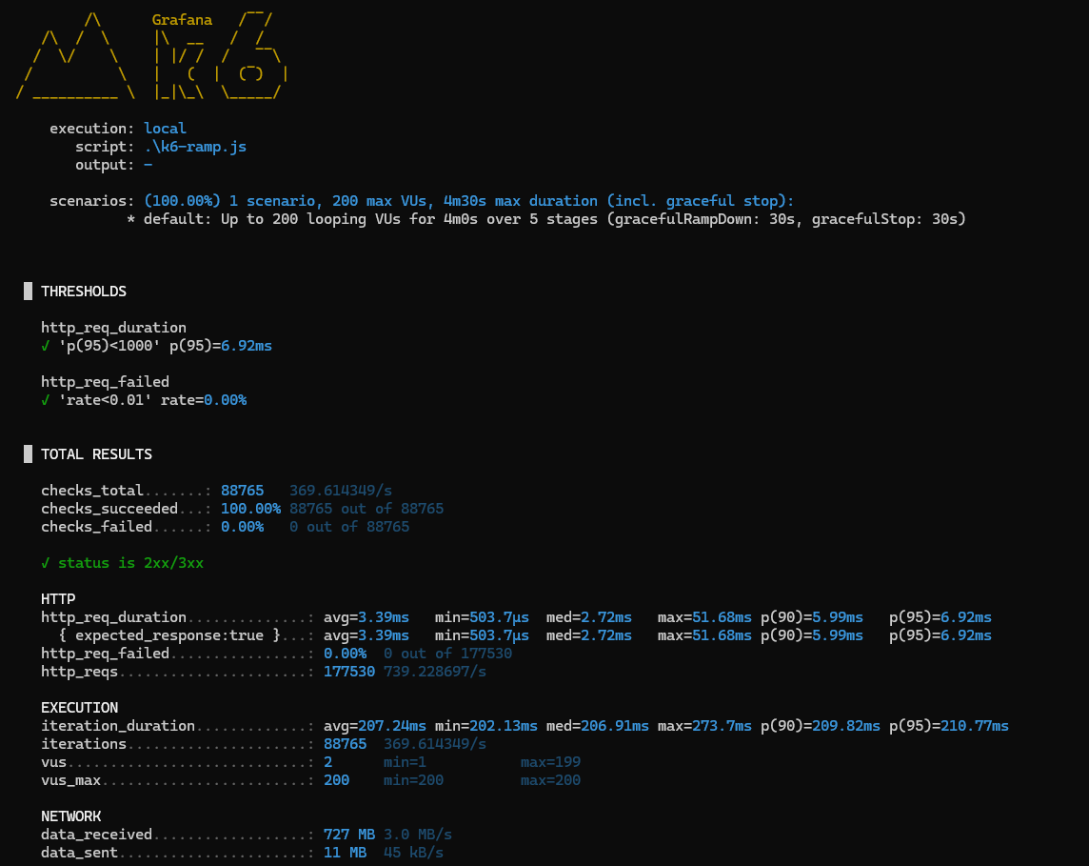Click the 3.0 MB/s receive rate

point(417,834)
